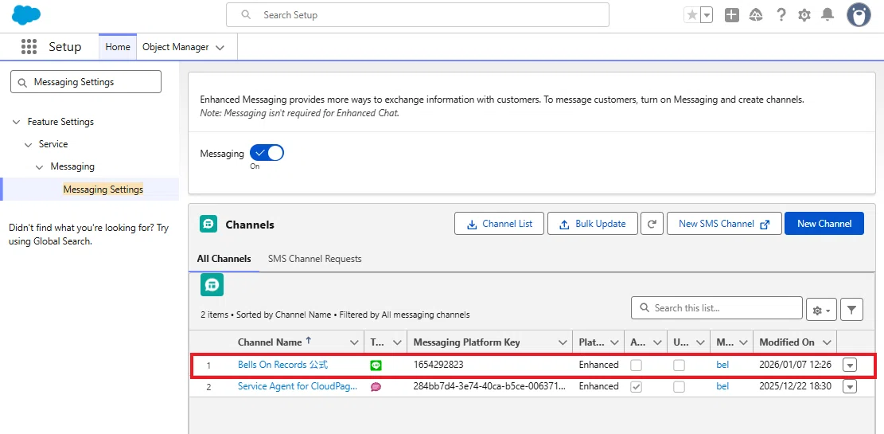Click the 2025/12/22 18:30 modified date cell
Viewport: 884px width, 434px height.
coord(795,386)
